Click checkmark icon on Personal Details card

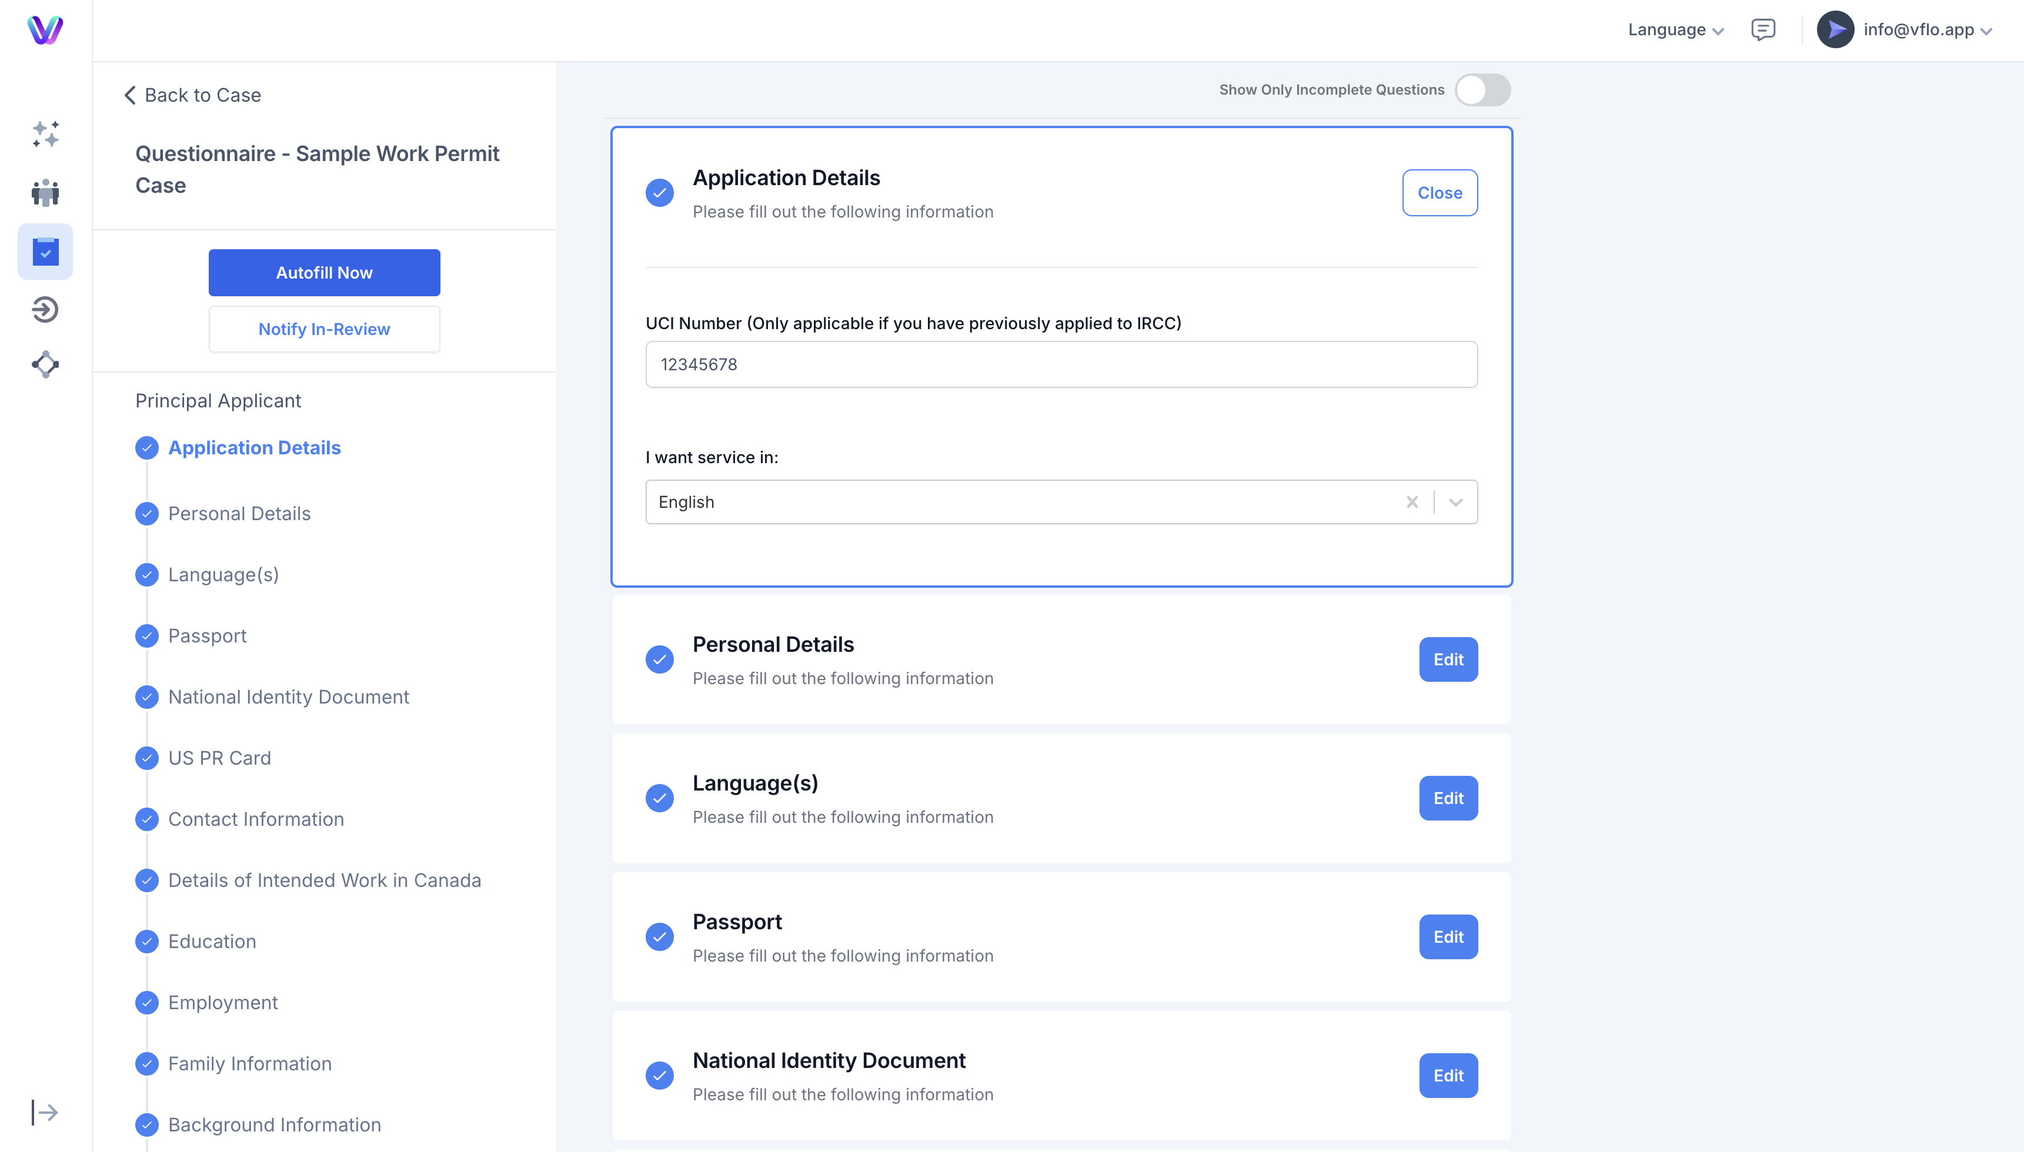coord(659,660)
